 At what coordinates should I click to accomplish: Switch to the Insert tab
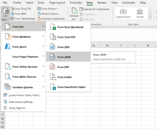click(x=29, y=3)
